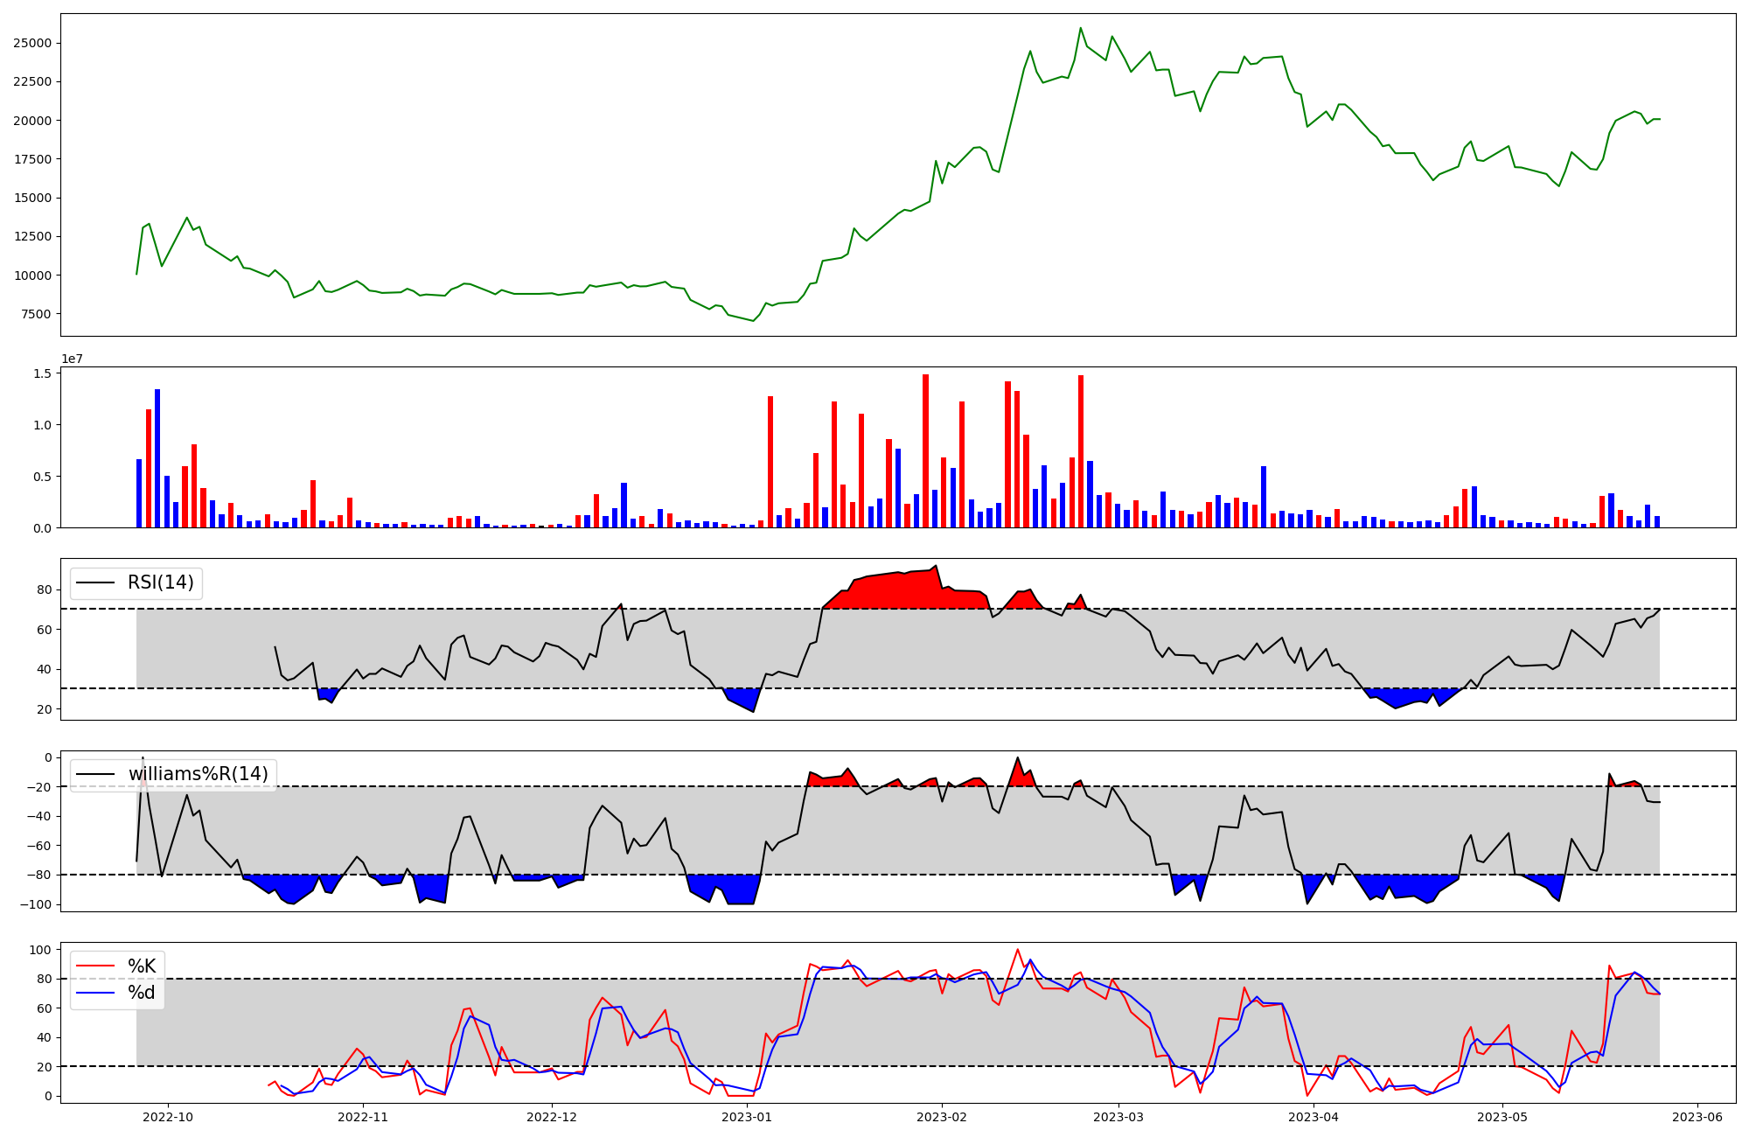Click the 1.5 volume axis tick label
The height and width of the screenshot is (1137, 1749).
(x=42, y=373)
